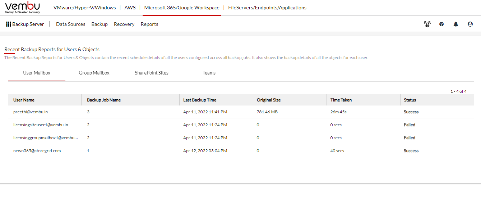
Task: Click the Recent Backup Reports heading
Action: coord(52,49)
